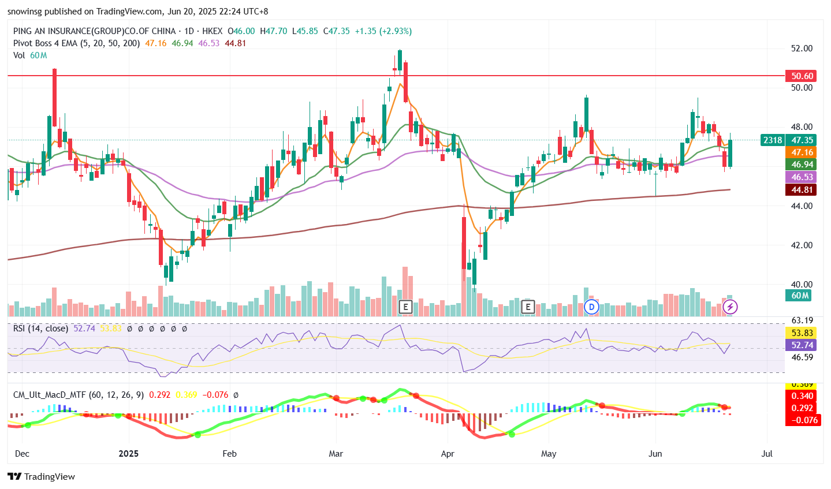Click the RSI (14, close) legend
Image resolution: width=831 pixels, height=489 pixels.
tap(40, 329)
